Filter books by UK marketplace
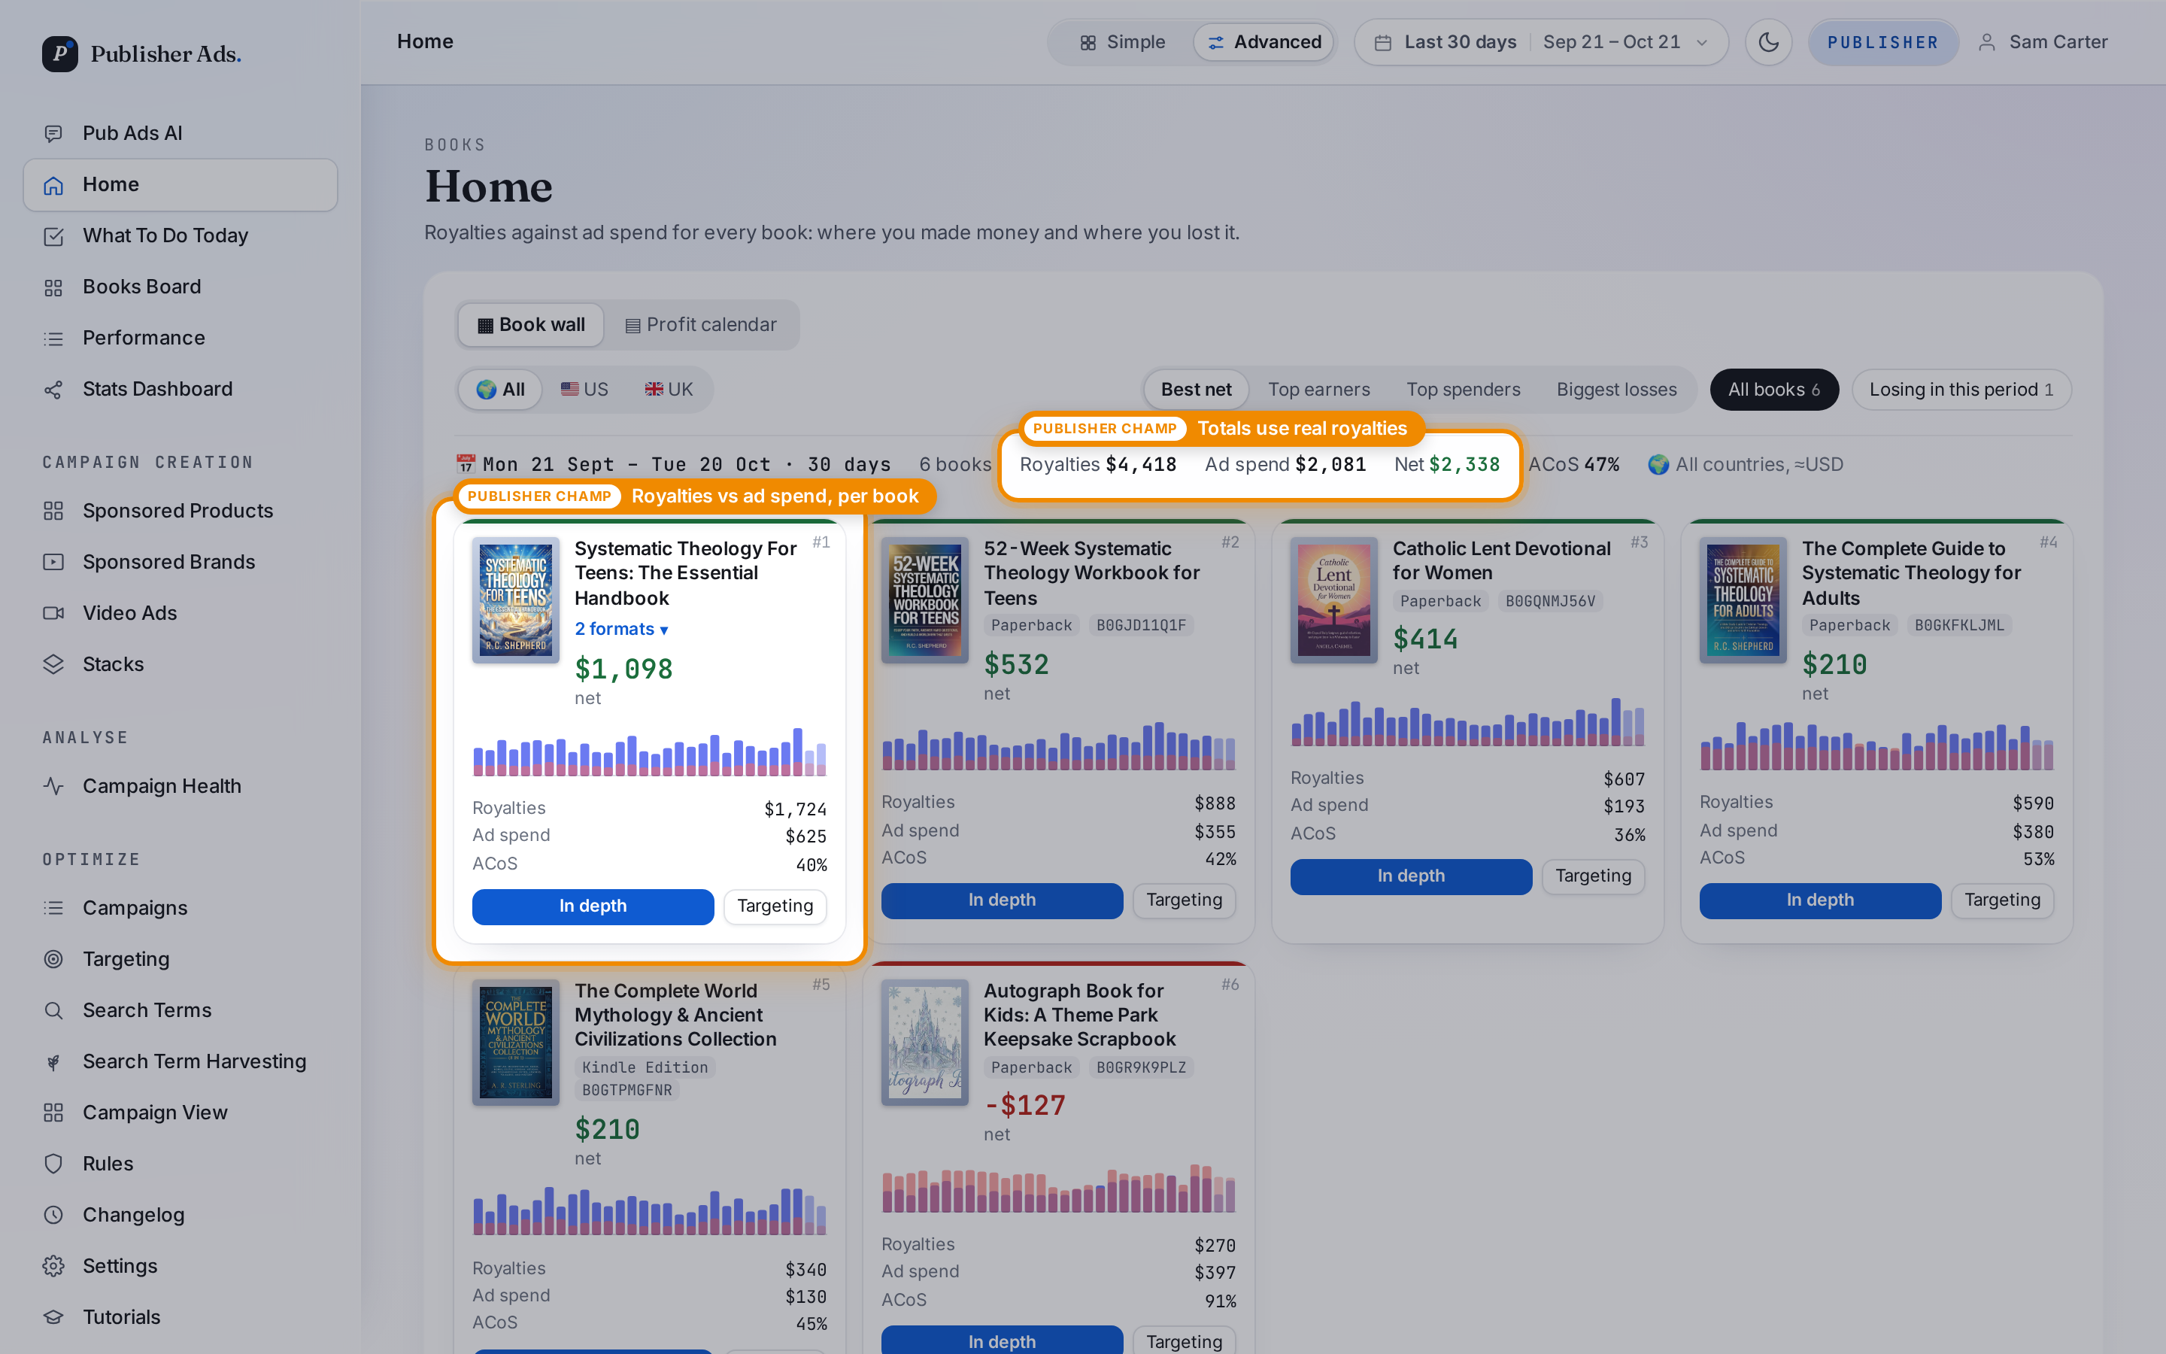The width and height of the screenshot is (2166, 1354). coord(669,390)
